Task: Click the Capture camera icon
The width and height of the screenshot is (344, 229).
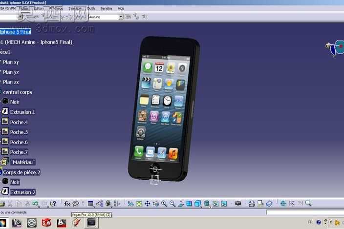Action: [x=238, y=204]
